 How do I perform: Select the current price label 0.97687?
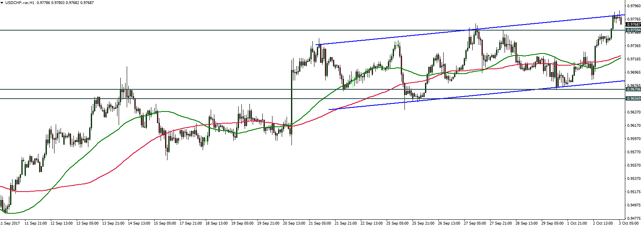click(x=633, y=25)
